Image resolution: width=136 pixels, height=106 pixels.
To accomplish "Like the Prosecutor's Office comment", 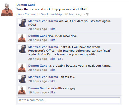I will tap(53, 59).
